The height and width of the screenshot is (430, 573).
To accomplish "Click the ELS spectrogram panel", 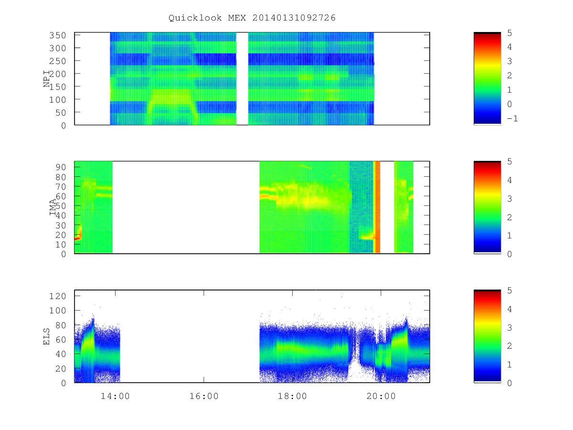I will [x=252, y=336].
